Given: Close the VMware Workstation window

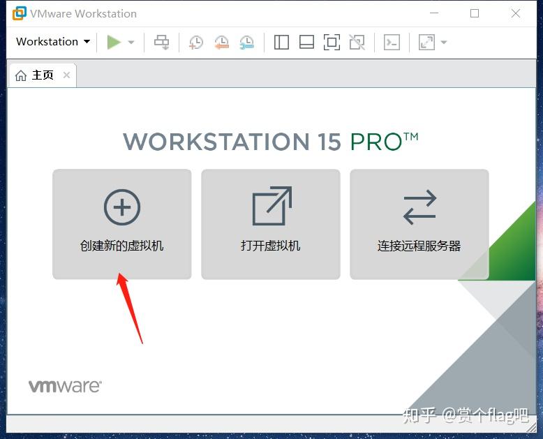Looking at the screenshot, I should click(x=516, y=13).
